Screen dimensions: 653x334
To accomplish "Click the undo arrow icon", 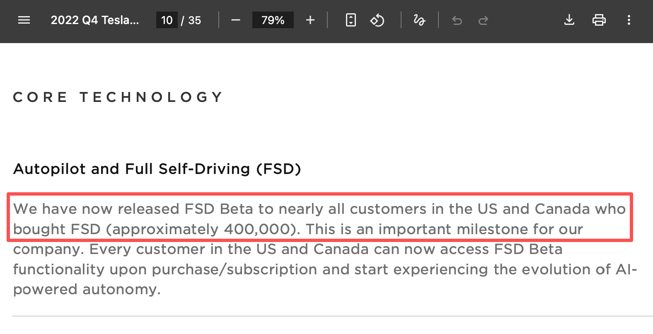I will pos(457,20).
